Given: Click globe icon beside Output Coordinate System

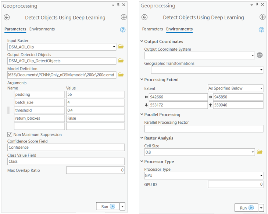Looking at the screenshot, I should tap(260, 55).
